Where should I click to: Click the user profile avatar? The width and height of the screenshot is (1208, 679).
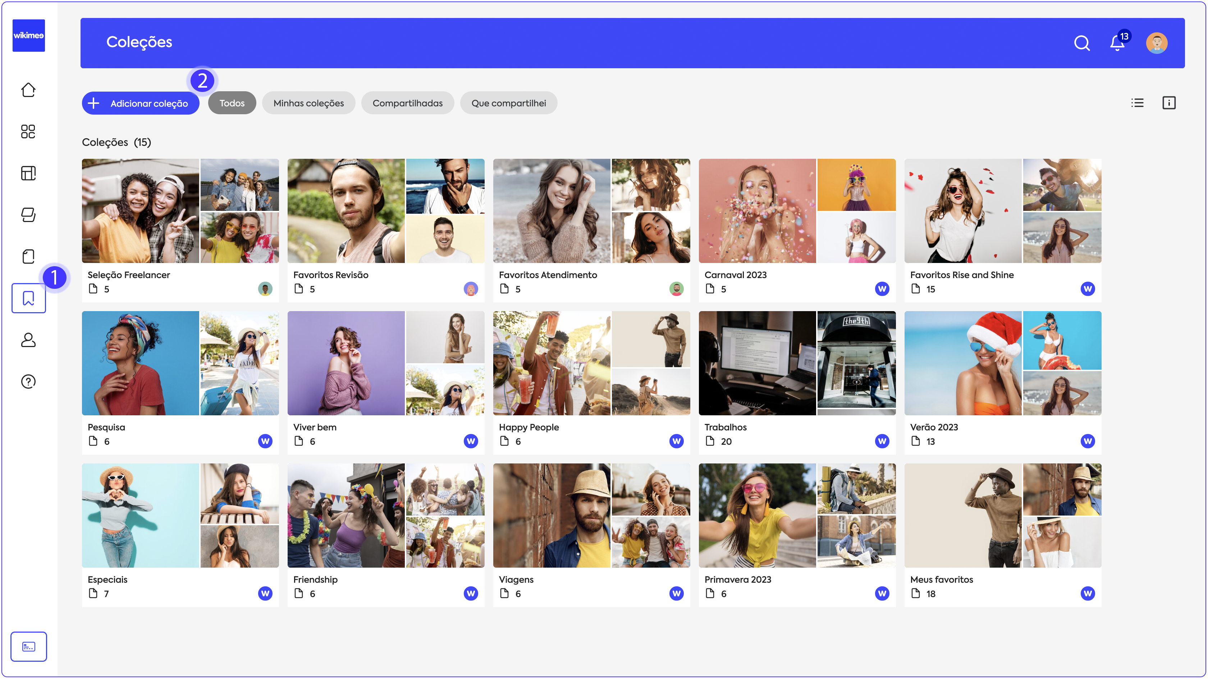1157,43
